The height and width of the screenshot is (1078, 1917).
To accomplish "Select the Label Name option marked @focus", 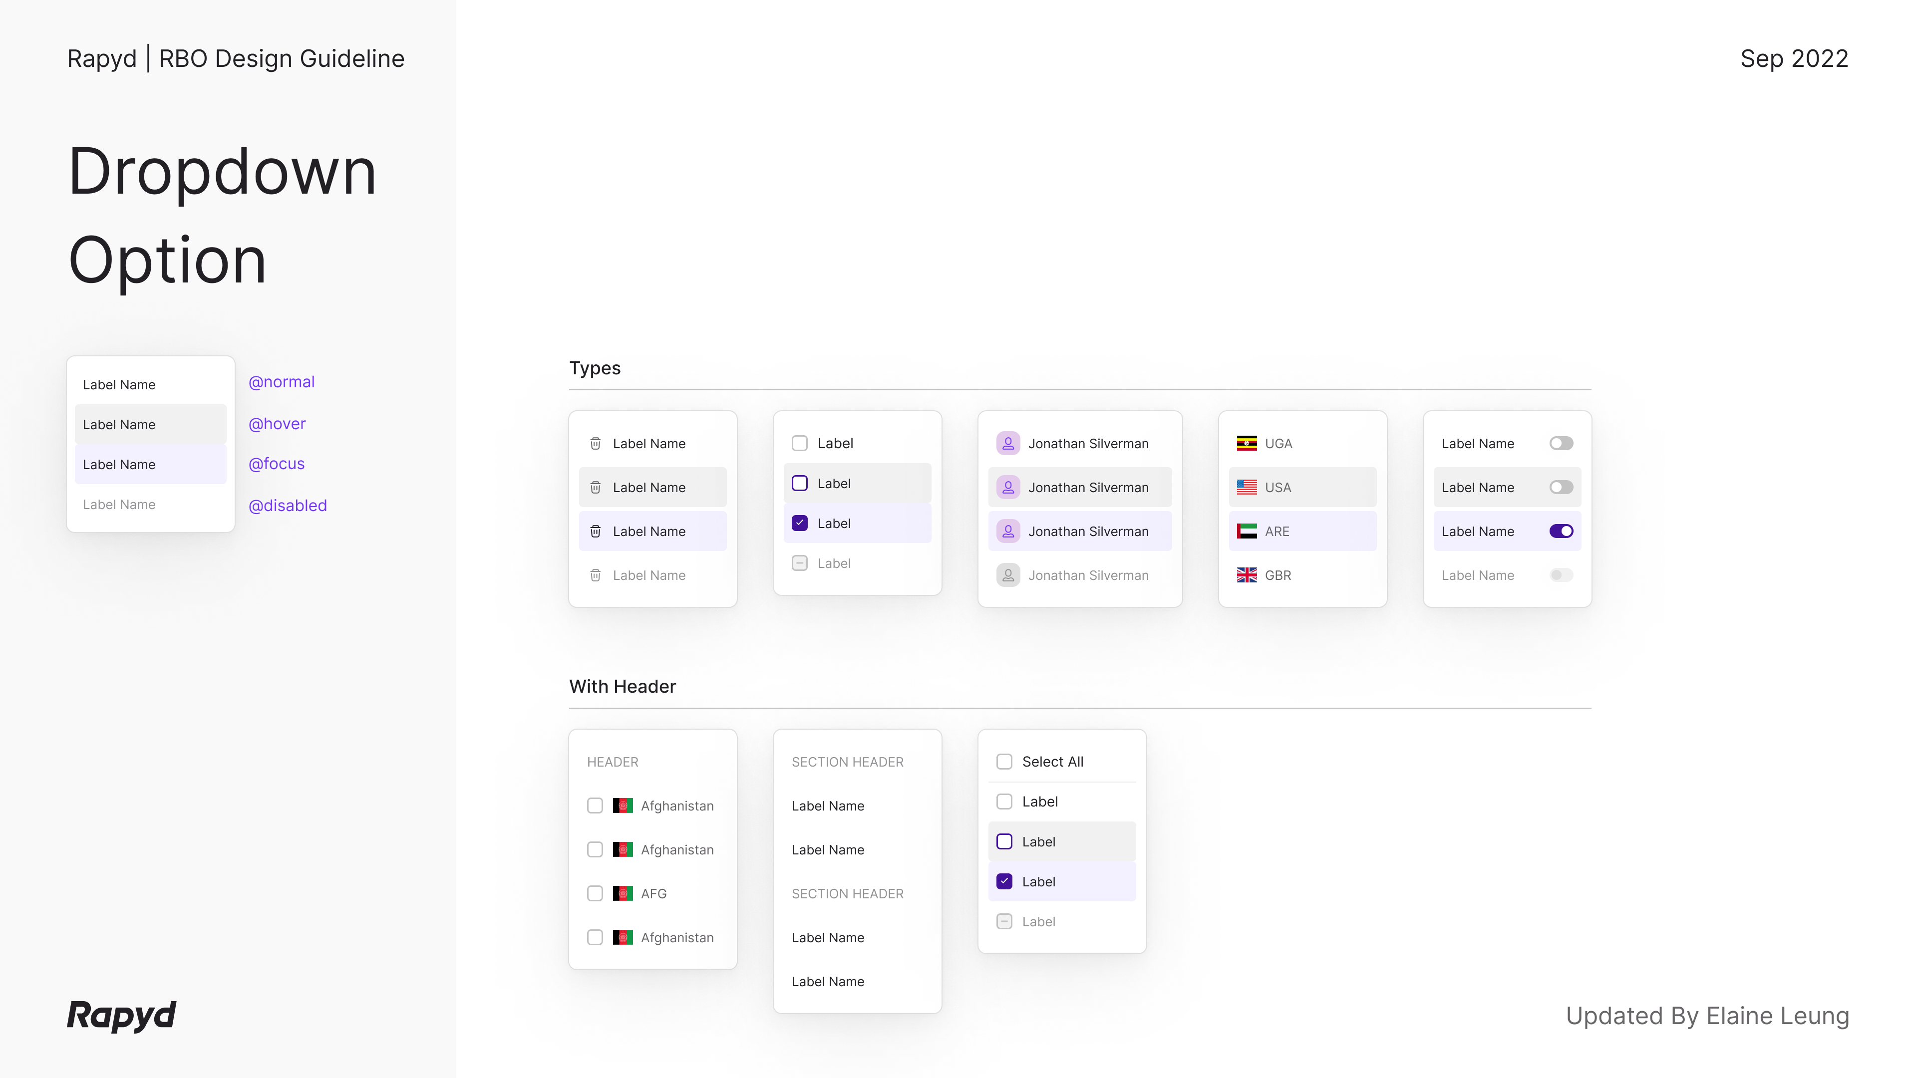I will [x=150, y=464].
